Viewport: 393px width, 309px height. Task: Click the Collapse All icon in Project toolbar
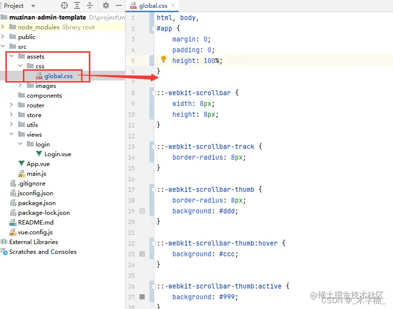point(89,5)
